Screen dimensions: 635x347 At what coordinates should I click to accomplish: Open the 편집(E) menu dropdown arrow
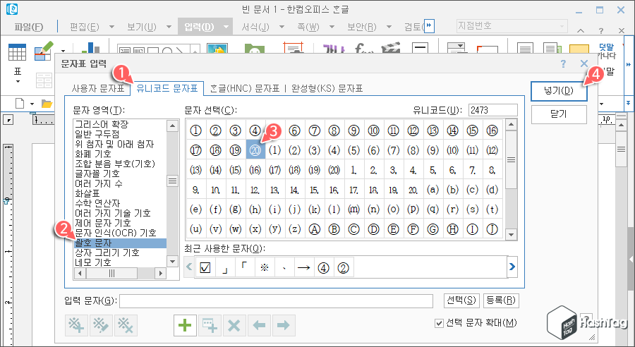coord(111,27)
